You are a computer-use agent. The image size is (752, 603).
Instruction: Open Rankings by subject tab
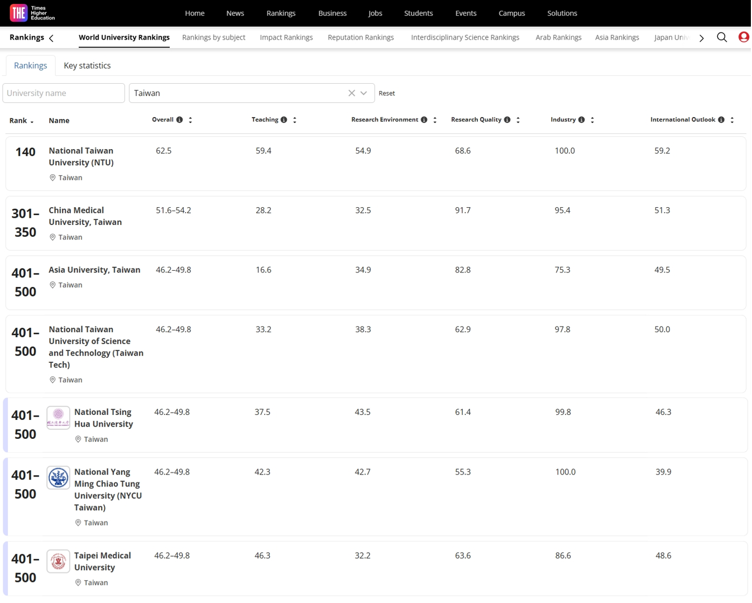[214, 37]
